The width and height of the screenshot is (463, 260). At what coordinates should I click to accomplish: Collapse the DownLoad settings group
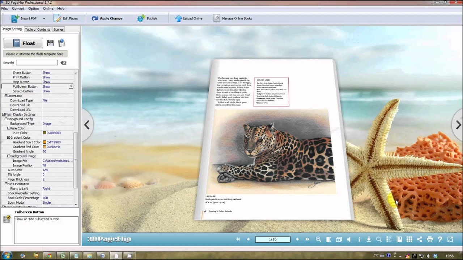click(x=6, y=96)
